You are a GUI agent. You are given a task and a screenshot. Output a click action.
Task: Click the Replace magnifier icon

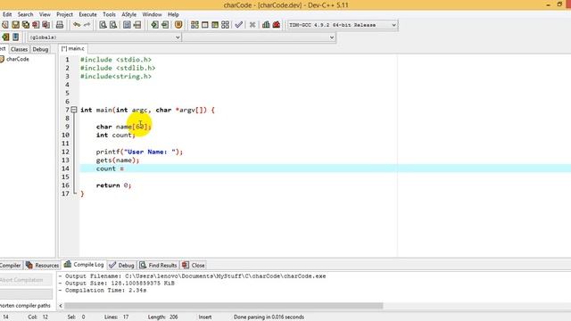[x=113, y=25]
